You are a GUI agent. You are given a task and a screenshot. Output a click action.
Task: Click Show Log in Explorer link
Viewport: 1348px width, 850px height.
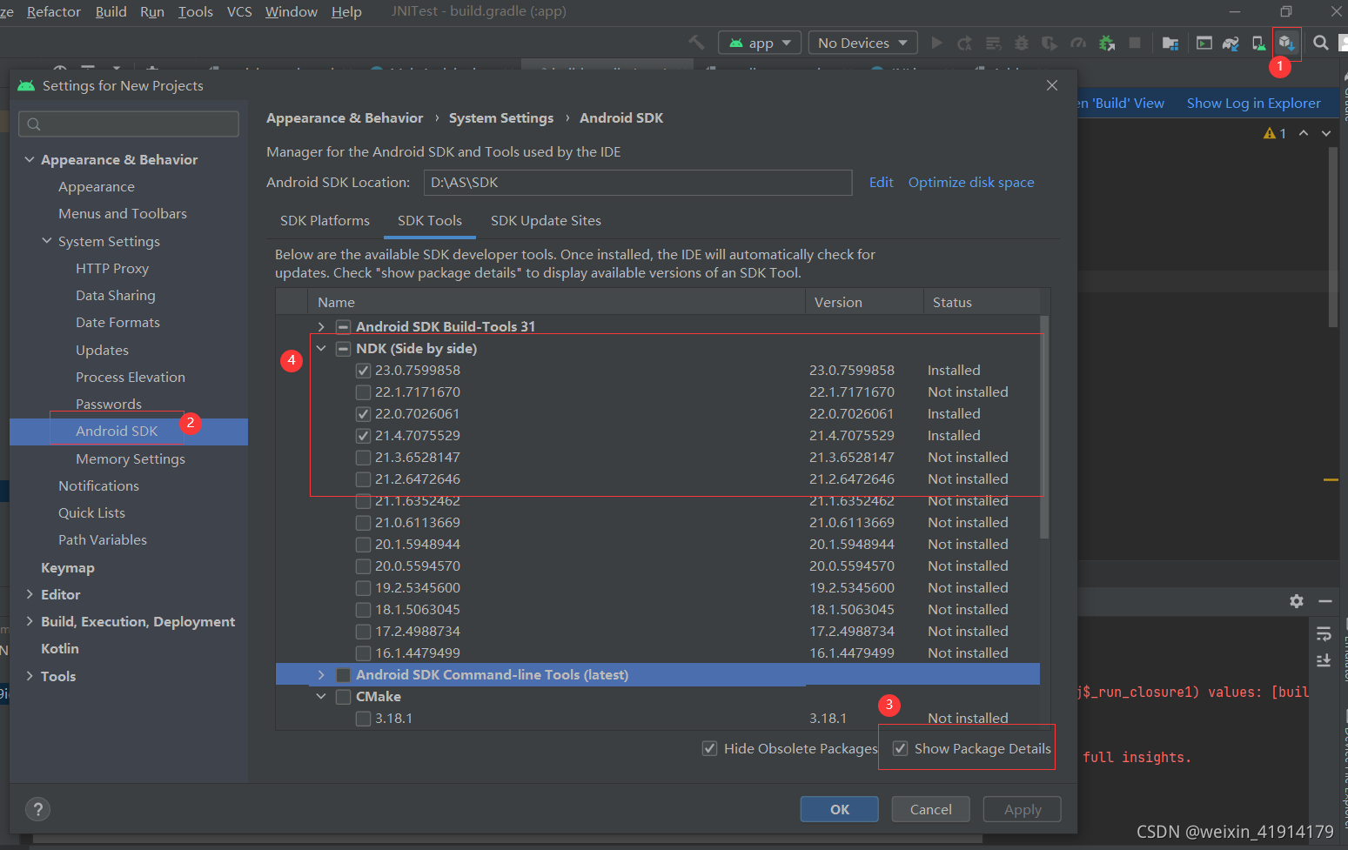[x=1254, y=104]
